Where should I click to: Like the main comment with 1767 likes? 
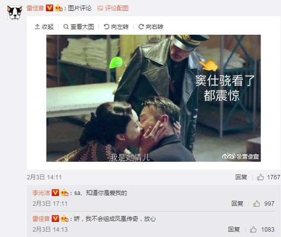coord(260,177)
